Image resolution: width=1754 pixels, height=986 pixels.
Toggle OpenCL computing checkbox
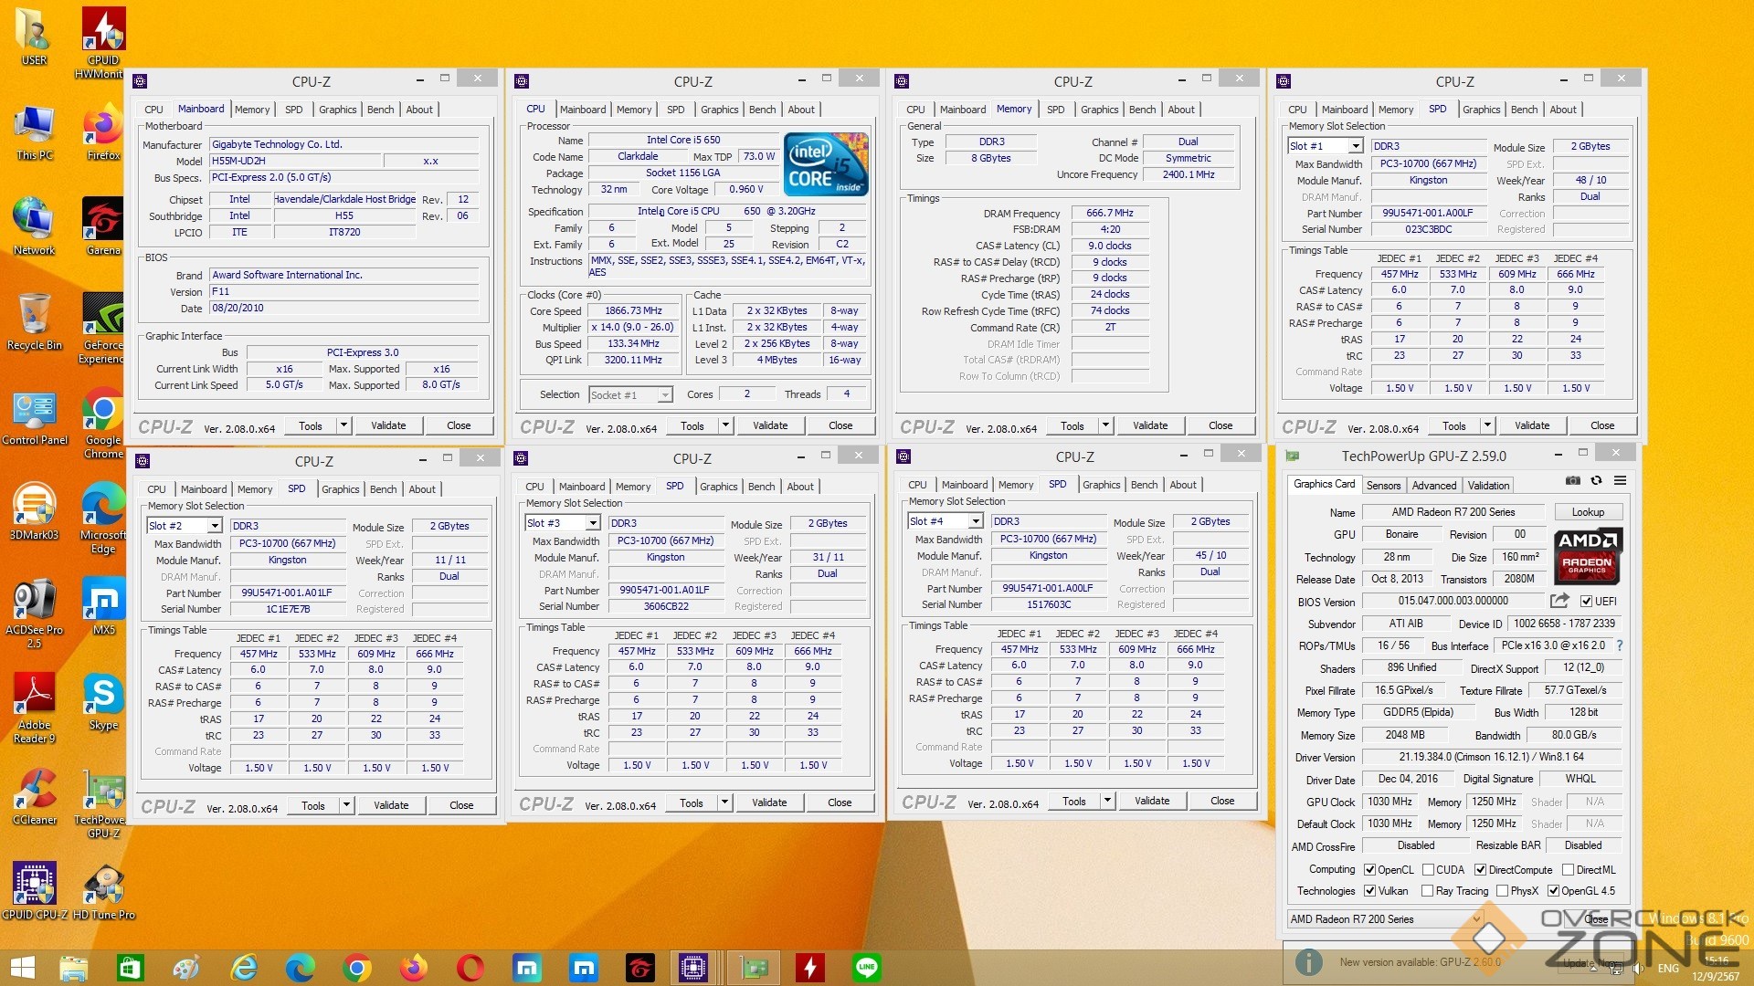tap(1369, 870)
